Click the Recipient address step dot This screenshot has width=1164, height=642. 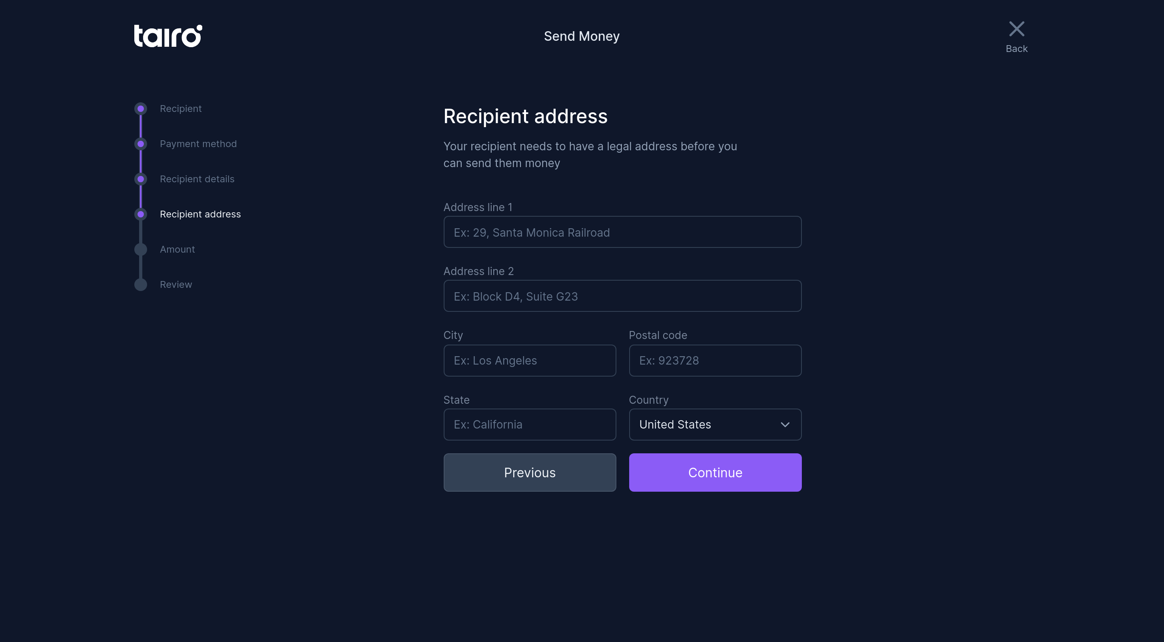point(141,215)
